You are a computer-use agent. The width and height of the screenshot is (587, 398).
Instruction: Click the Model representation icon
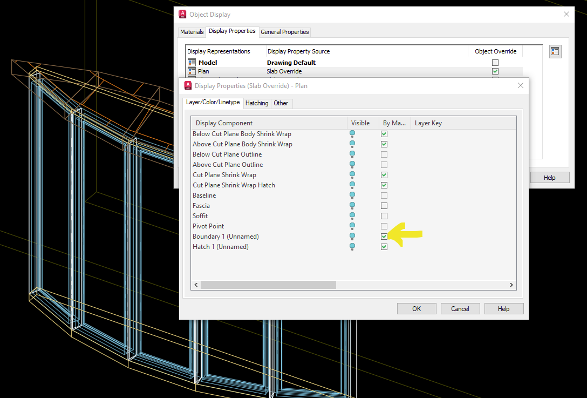pos(192,62)
